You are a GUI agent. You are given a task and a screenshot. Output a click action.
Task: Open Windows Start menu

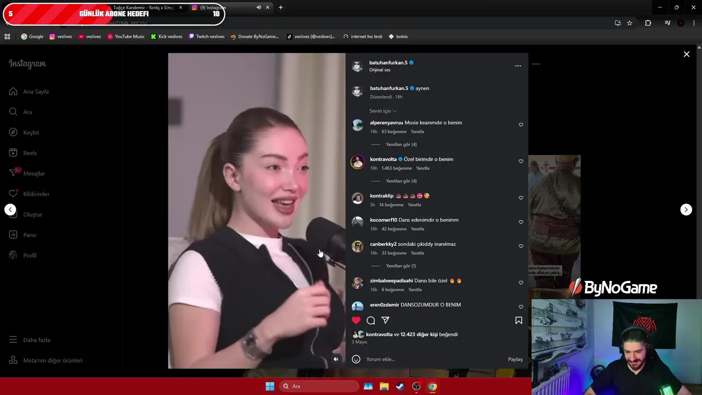[x=270, y=386]
